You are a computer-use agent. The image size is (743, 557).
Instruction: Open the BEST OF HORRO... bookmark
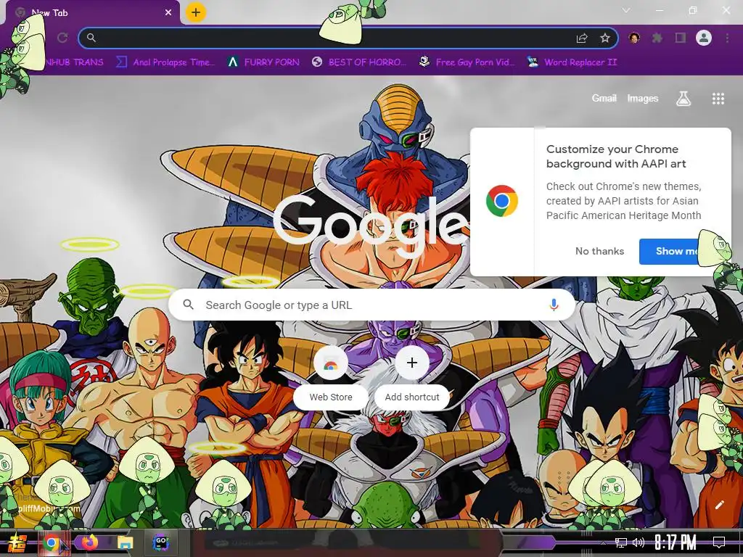point(359,62)
